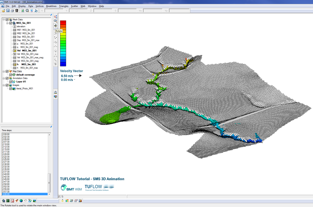The width and height of the screenshot is (313, 207).
Task: Collapse the Annotation Data tree node
Action: (4, 78)
